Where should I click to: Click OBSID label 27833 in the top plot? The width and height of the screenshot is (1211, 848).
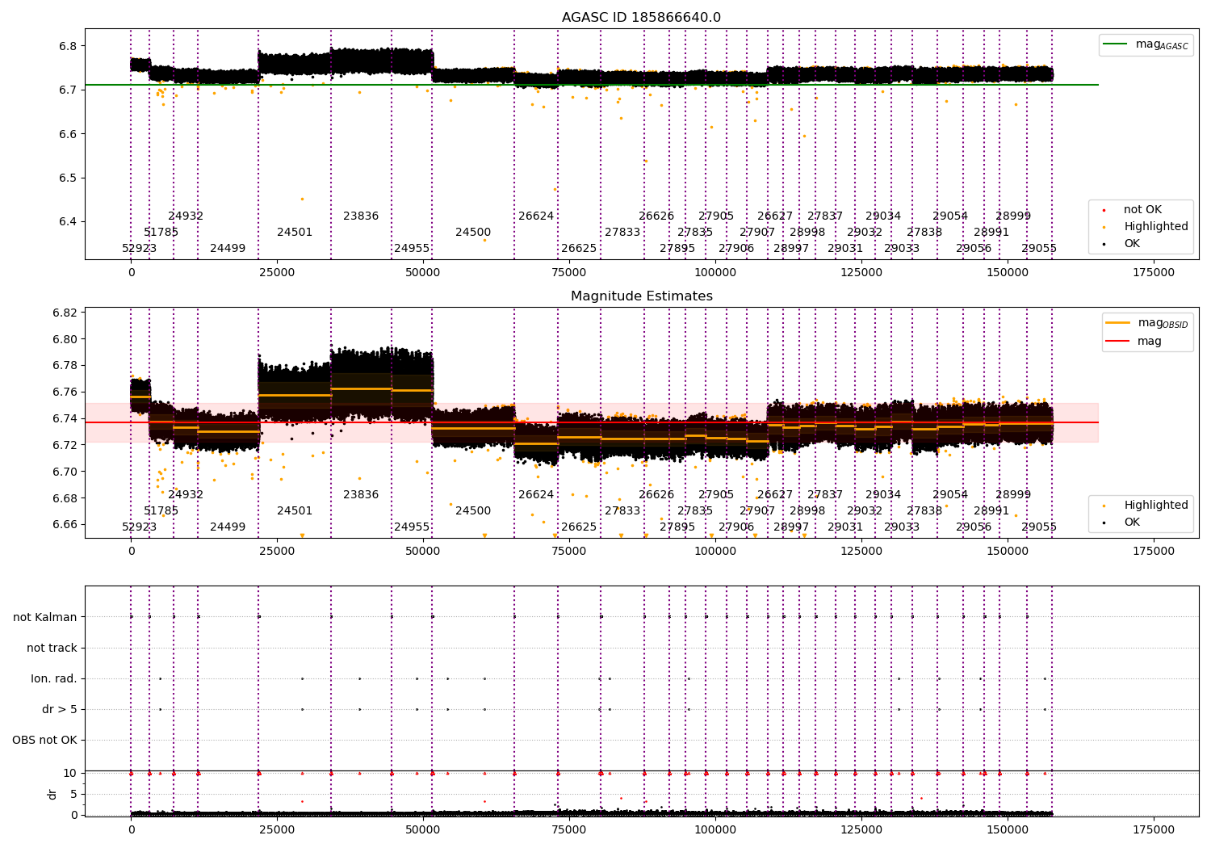[x=622, y=233]
